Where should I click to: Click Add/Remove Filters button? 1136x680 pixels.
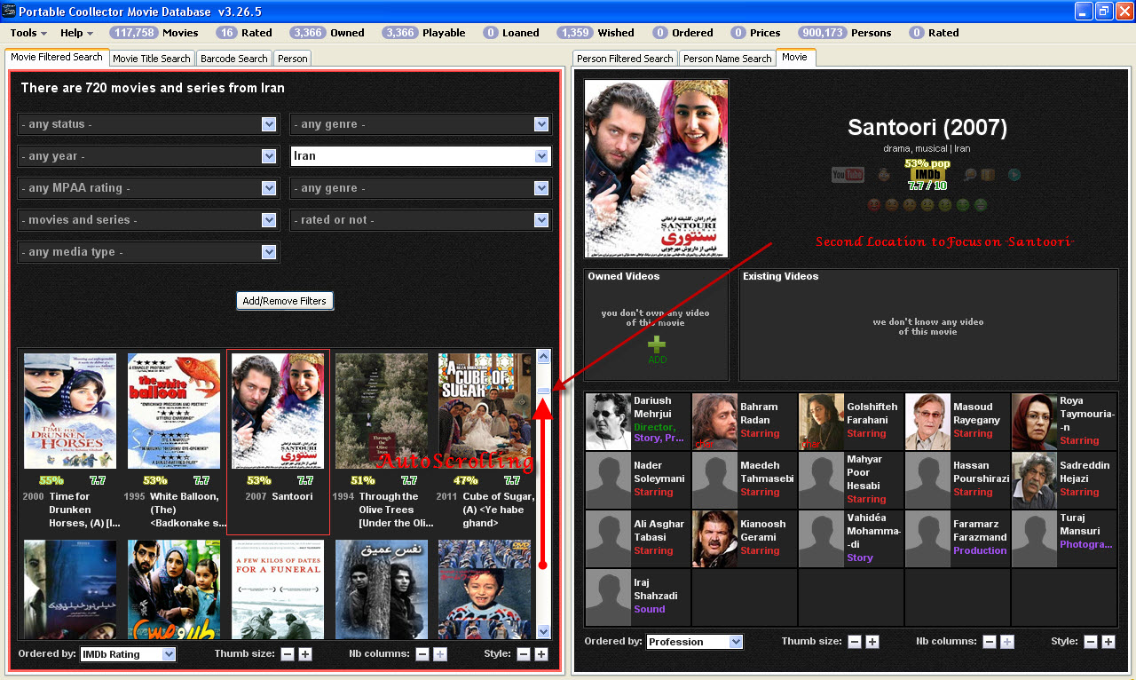click(285, 301)
